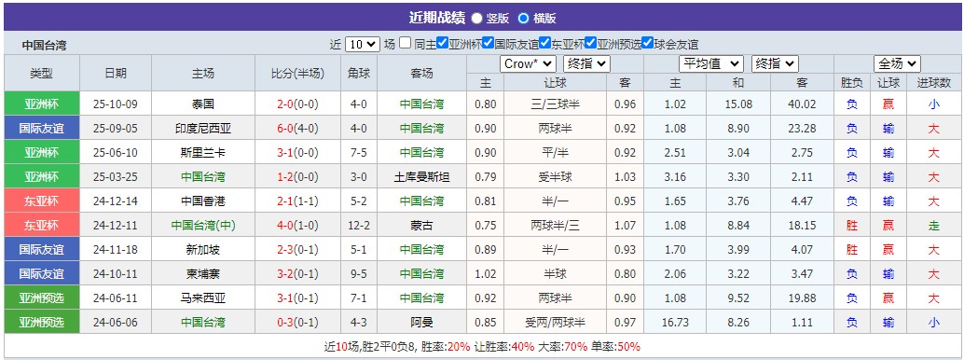Click the 东亚杯 tag dated 24-12-11
964x360 pixels.
point(42,226)
